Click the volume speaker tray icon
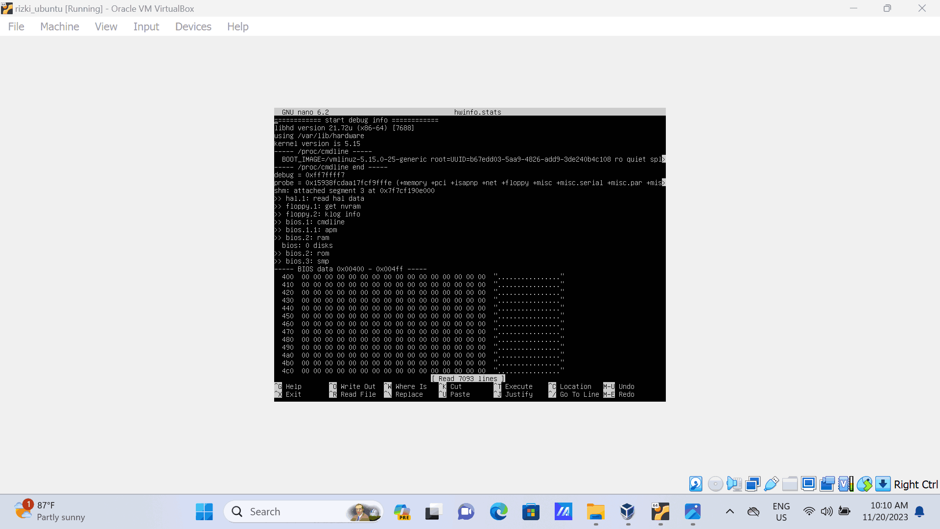The image size is (940, 529). pos(827,512)
